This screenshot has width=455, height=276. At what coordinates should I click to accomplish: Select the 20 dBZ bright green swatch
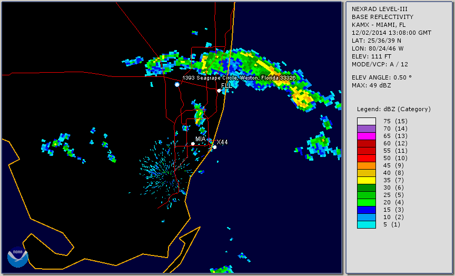pos(367,203)
